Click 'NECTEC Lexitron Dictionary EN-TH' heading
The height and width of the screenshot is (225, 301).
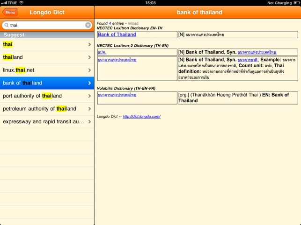(130, 28)
